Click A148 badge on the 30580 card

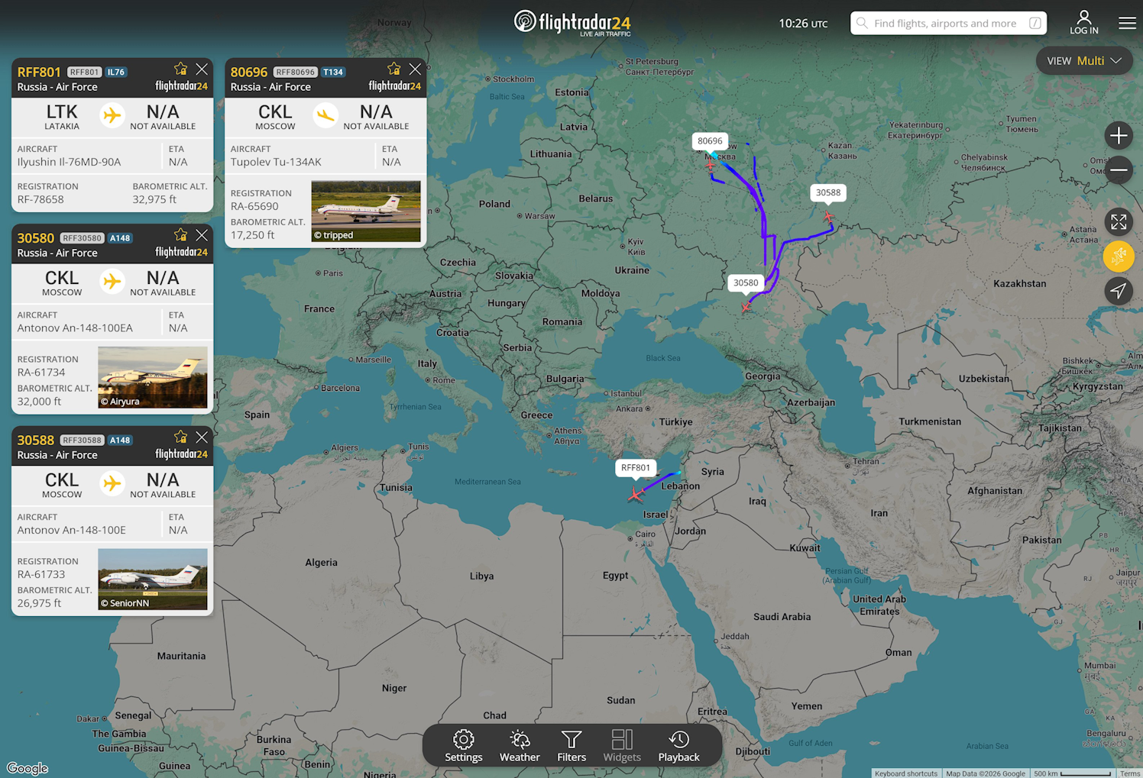[x=120, y=238]
